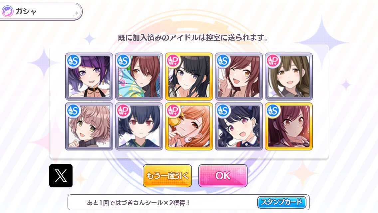Select the black twin-tail idol card
The width and height of the screenshot is (378, 213).
239,126
